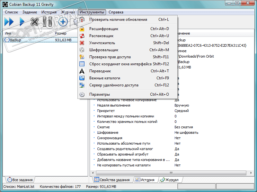Select the Шифрование property row

coord(171,132)
